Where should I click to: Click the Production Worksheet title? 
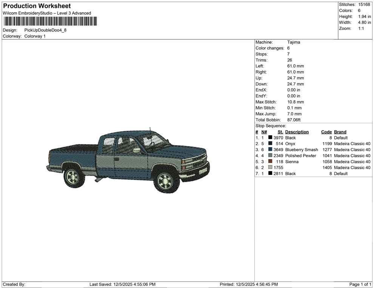tap(37, 6)
